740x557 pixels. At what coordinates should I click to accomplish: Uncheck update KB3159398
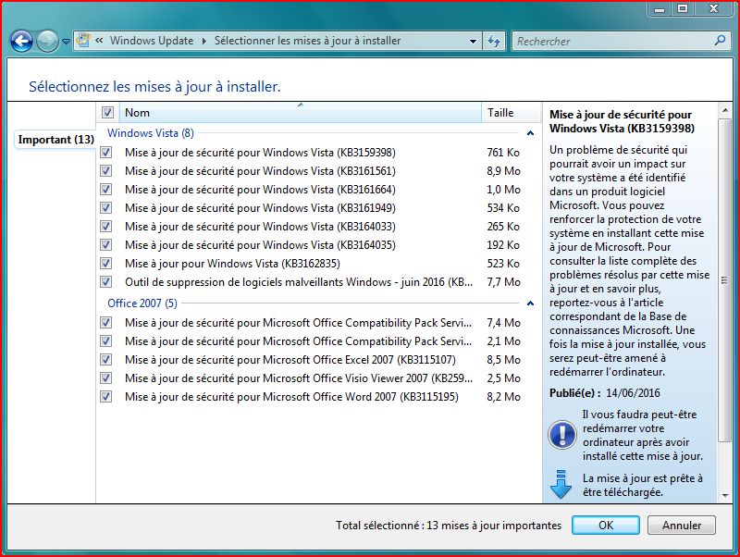coord(106,153)
